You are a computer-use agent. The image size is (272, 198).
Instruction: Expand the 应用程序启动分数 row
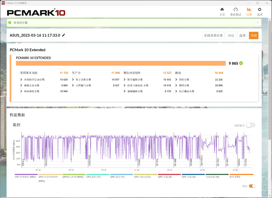point(22,80)
